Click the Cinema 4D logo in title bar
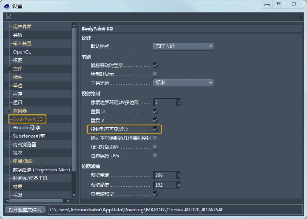 click(7, 6)
